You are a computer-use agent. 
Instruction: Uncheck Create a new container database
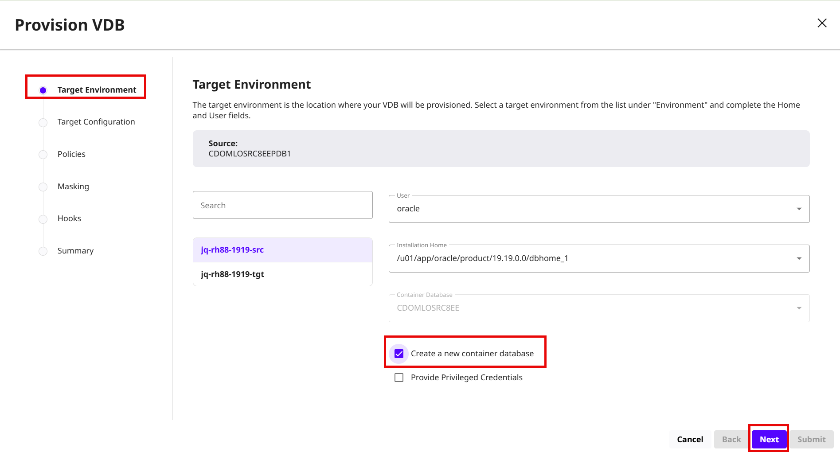click(x=399, y=354)
